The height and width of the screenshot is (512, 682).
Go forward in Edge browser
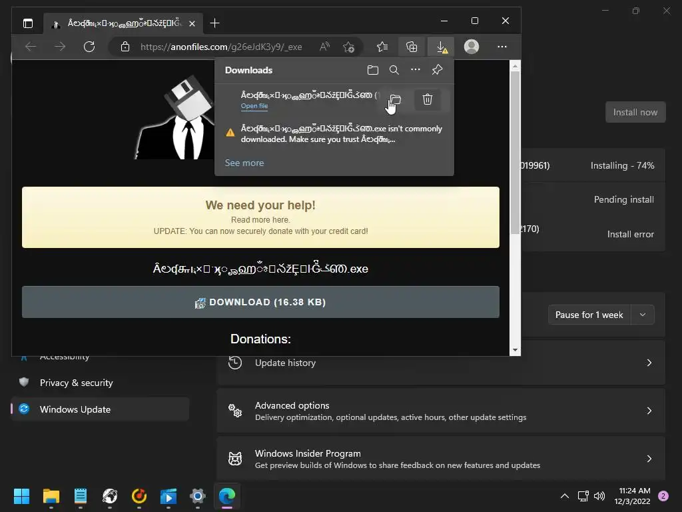pyautogui.click(x=60, y=47)
